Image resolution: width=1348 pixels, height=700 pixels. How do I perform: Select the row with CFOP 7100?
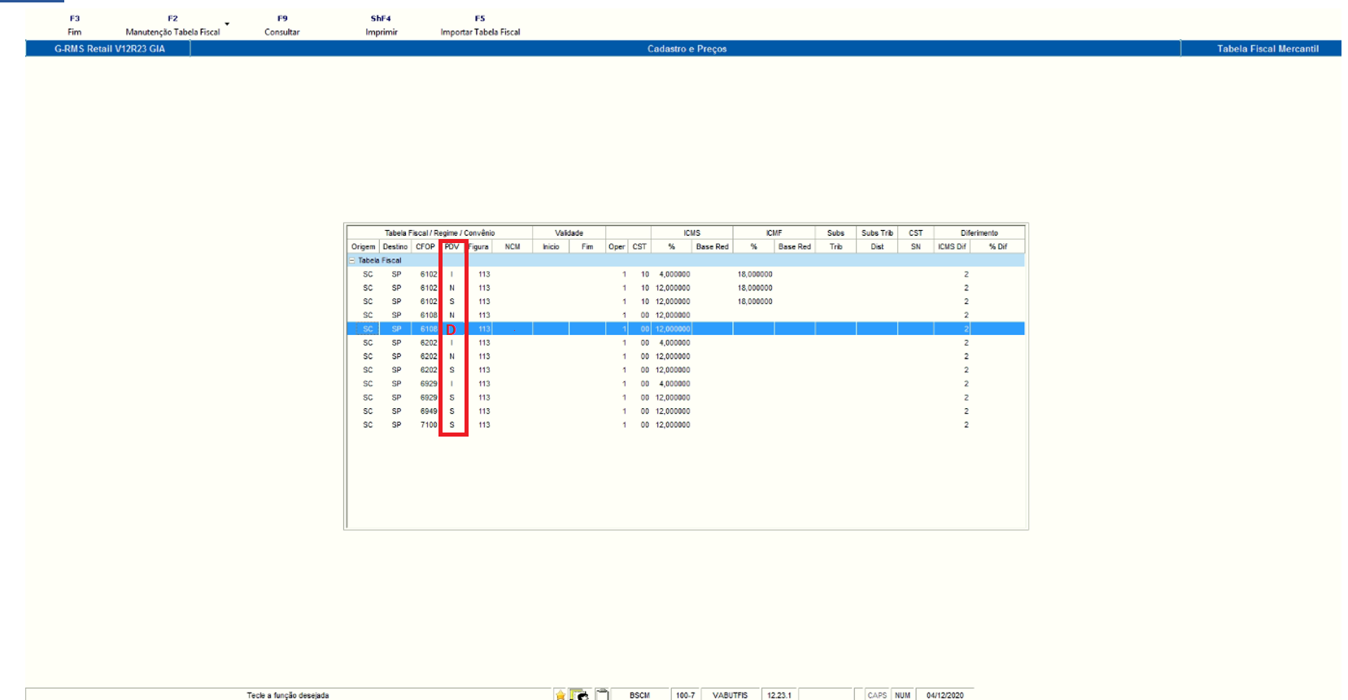click(x=686, y=425)
